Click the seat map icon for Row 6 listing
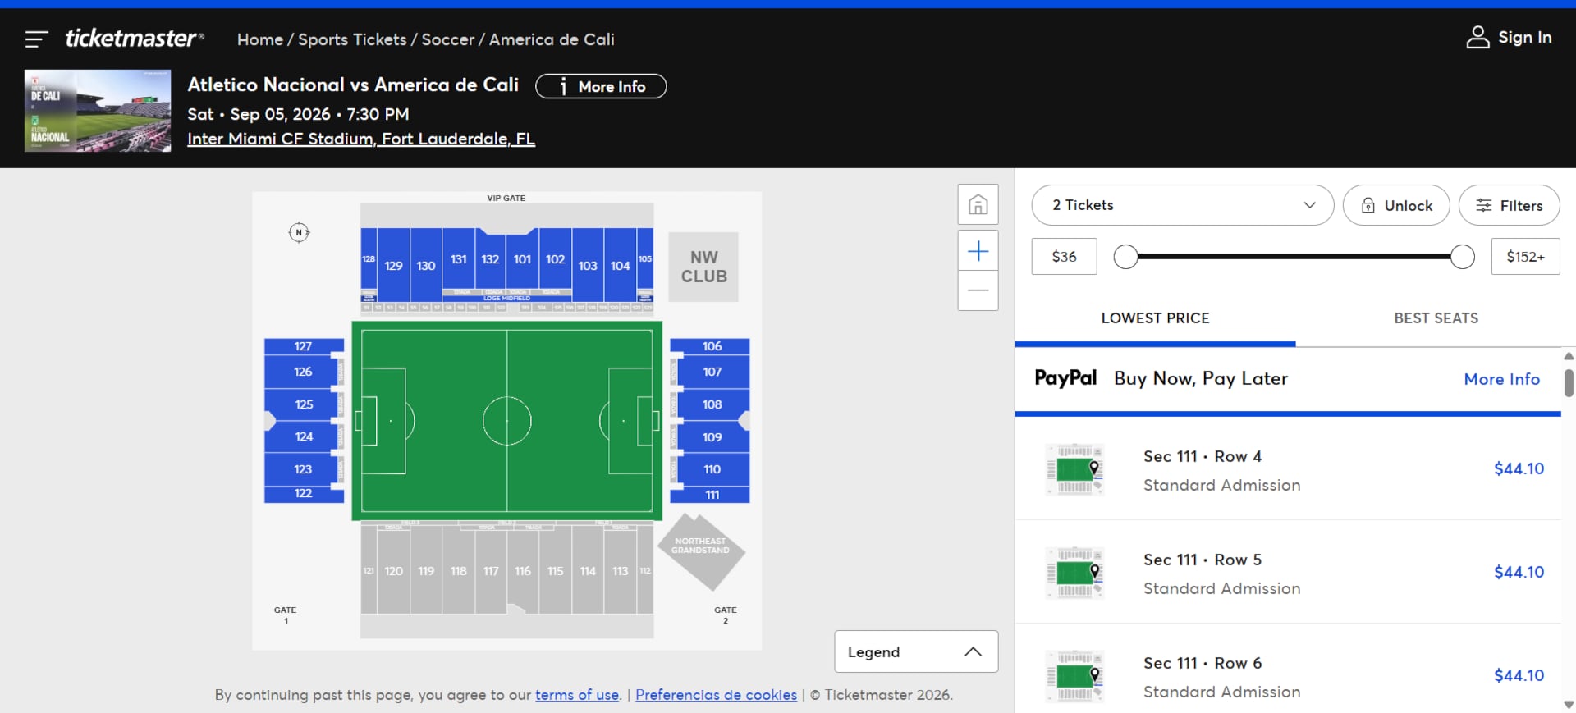Viewport: 1576px width, 713px height. coord(1074,676)
